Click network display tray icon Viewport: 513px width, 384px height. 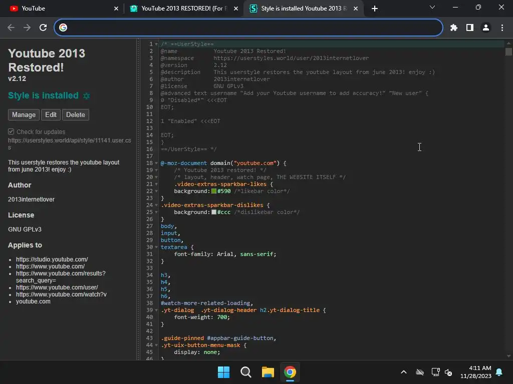[x=435, y=372]
